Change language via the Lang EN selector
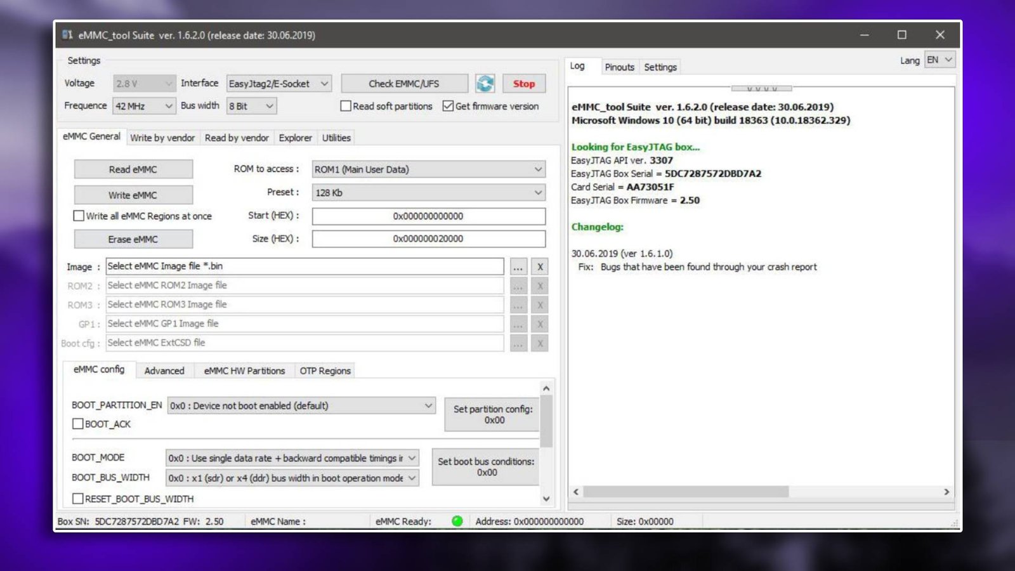The height and width of the screenshot is (571, 1015). (938, 60)
